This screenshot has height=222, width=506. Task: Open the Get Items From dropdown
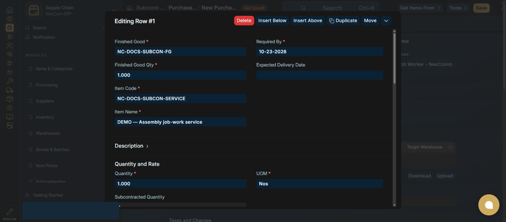pos(420,8)
